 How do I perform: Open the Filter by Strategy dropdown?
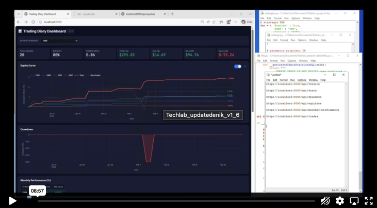(59, 41)
